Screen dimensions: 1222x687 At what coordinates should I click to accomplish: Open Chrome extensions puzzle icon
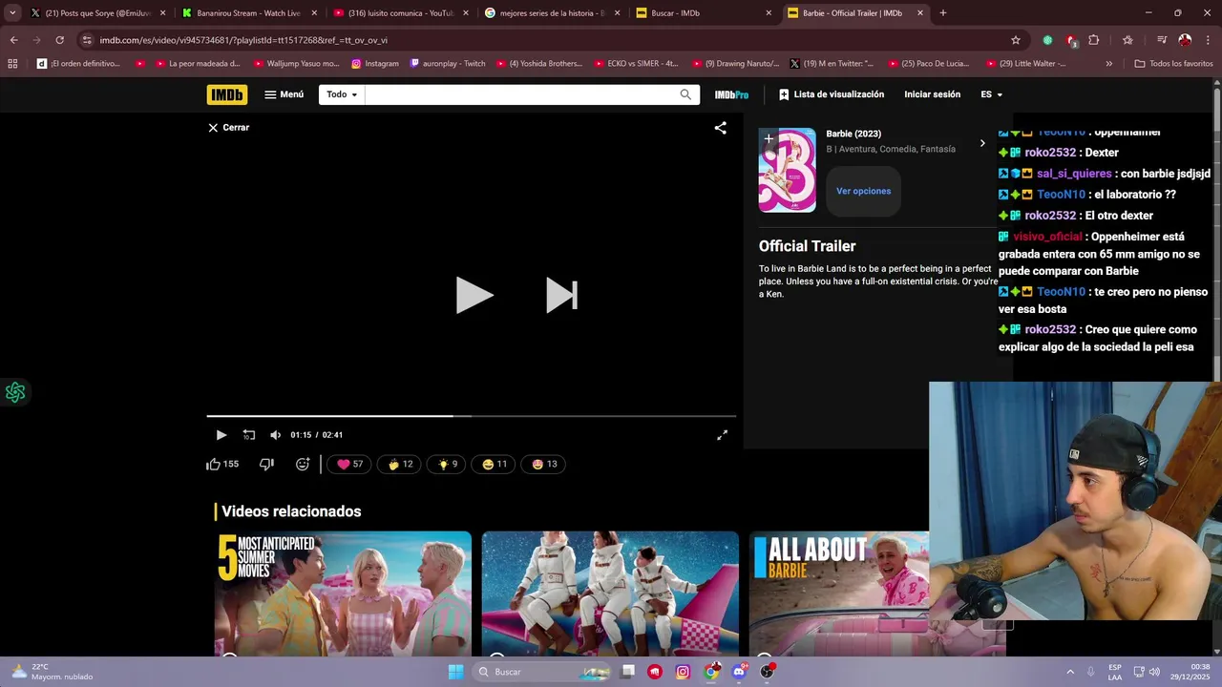click(x=1094, y=40)
